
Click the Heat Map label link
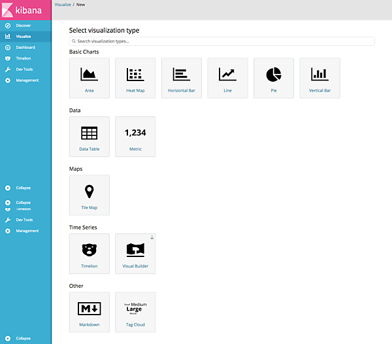pos(135,90)
